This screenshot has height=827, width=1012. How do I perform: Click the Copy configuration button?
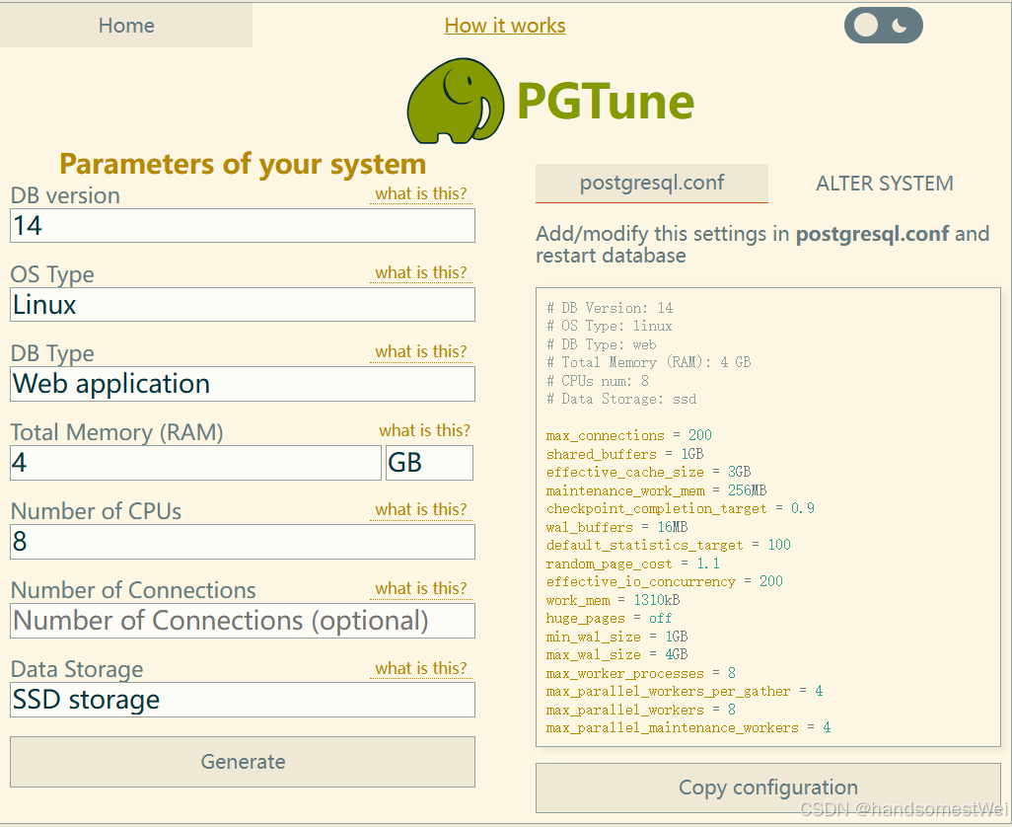pos(768,788)
